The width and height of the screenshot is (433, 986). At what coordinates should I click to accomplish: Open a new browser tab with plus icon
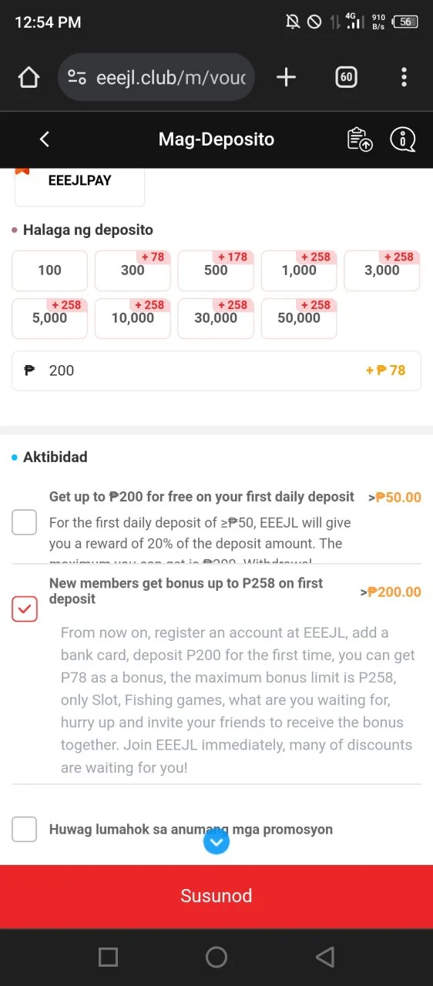(x=286, y=77)
